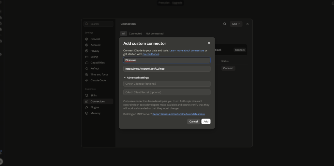Click the settings Search field
Viewport: 334px width, 166px height.
click(x=99, y=24)
